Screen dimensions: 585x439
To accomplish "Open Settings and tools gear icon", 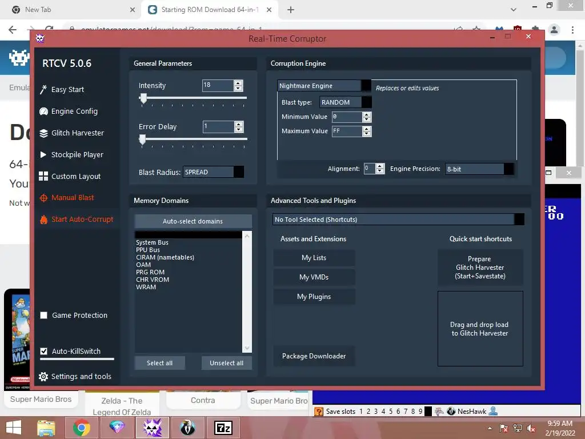I will coord(43,377).
